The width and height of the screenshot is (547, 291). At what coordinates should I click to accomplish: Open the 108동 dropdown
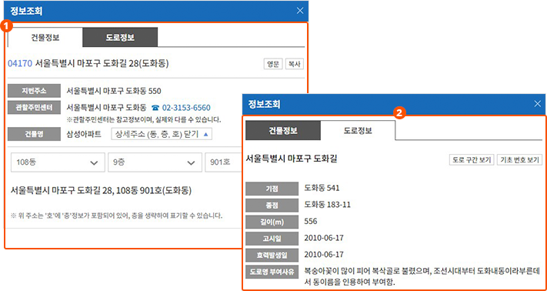tap(58, 162)
